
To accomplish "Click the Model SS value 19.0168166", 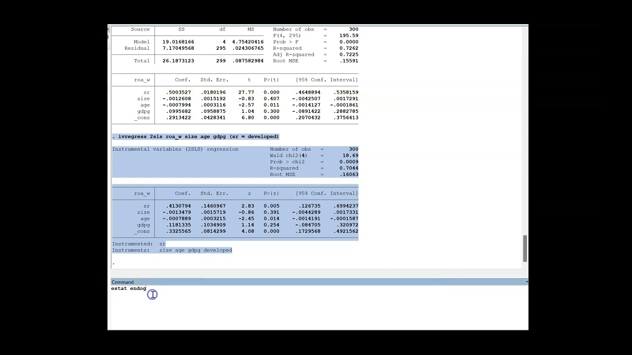I will 178,42.
